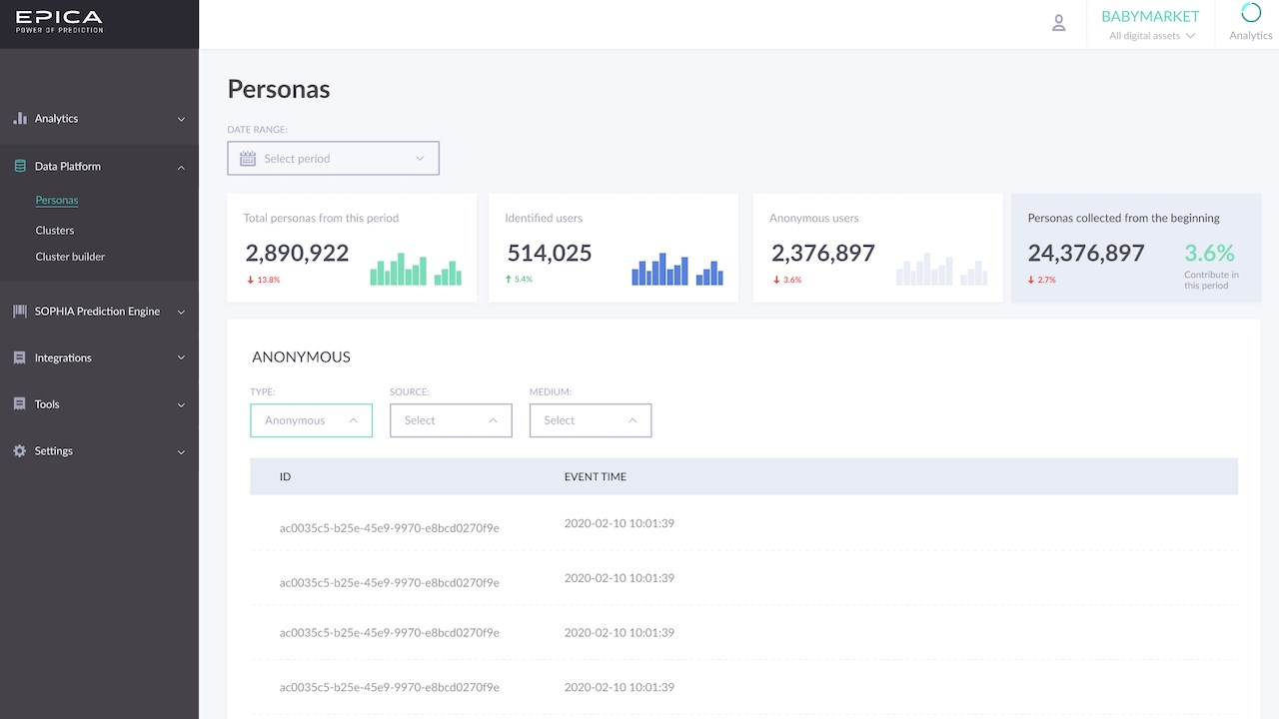1279x719 pixels.
Task: Click the Anonymous users value 2,376,897
Action: (822, 253)
